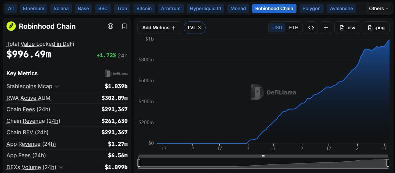Click the $261,630 chain revenue value
The height and width of the screenshot is (173, 395).
pos(114,121)
